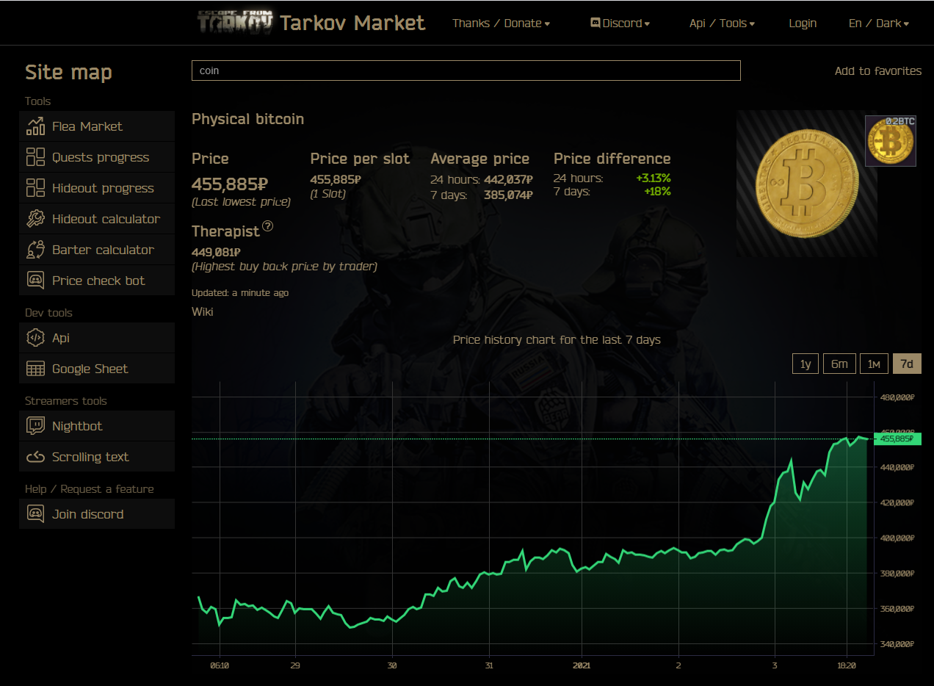The image size is (934, 686).
Task: Expand the Thanks / Donate menu
Action: click(x=502, y=23)
